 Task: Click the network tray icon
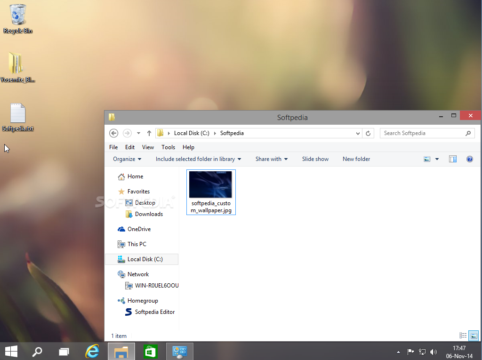422,352
